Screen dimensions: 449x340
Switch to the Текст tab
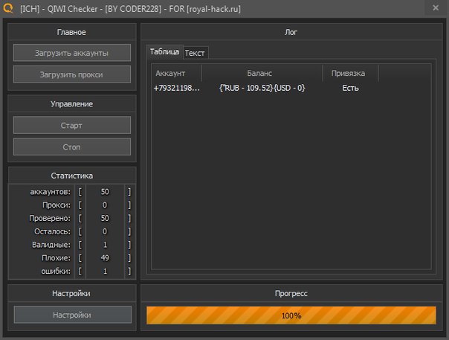click(x=195, y=53)
